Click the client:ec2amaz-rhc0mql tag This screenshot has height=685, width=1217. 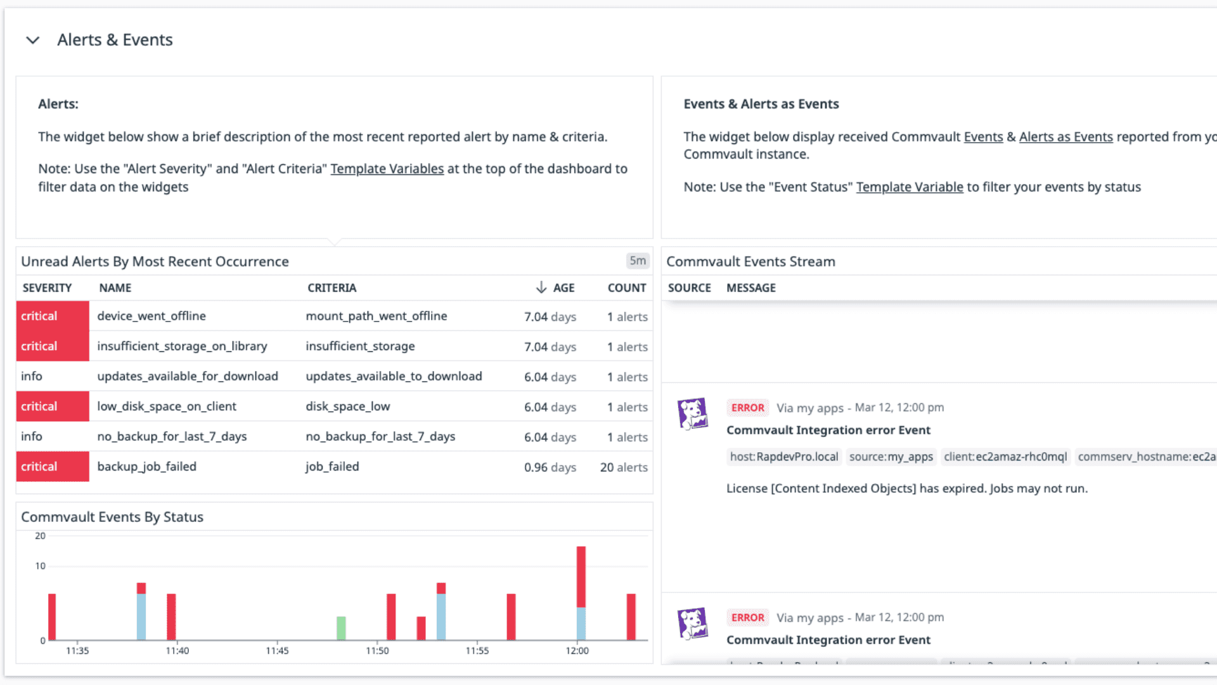click(1005, 457)
